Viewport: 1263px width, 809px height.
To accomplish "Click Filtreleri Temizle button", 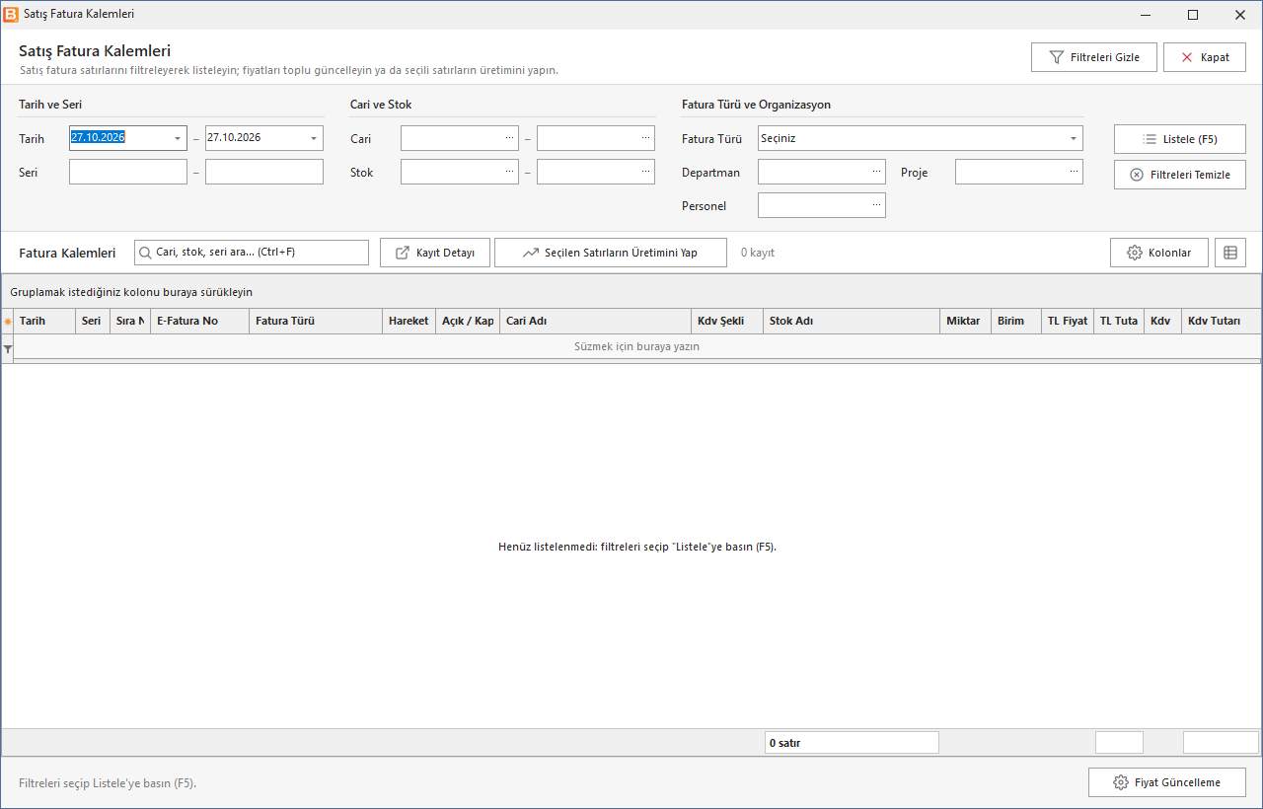I will pyautogui.click(x=1180, y=175).
